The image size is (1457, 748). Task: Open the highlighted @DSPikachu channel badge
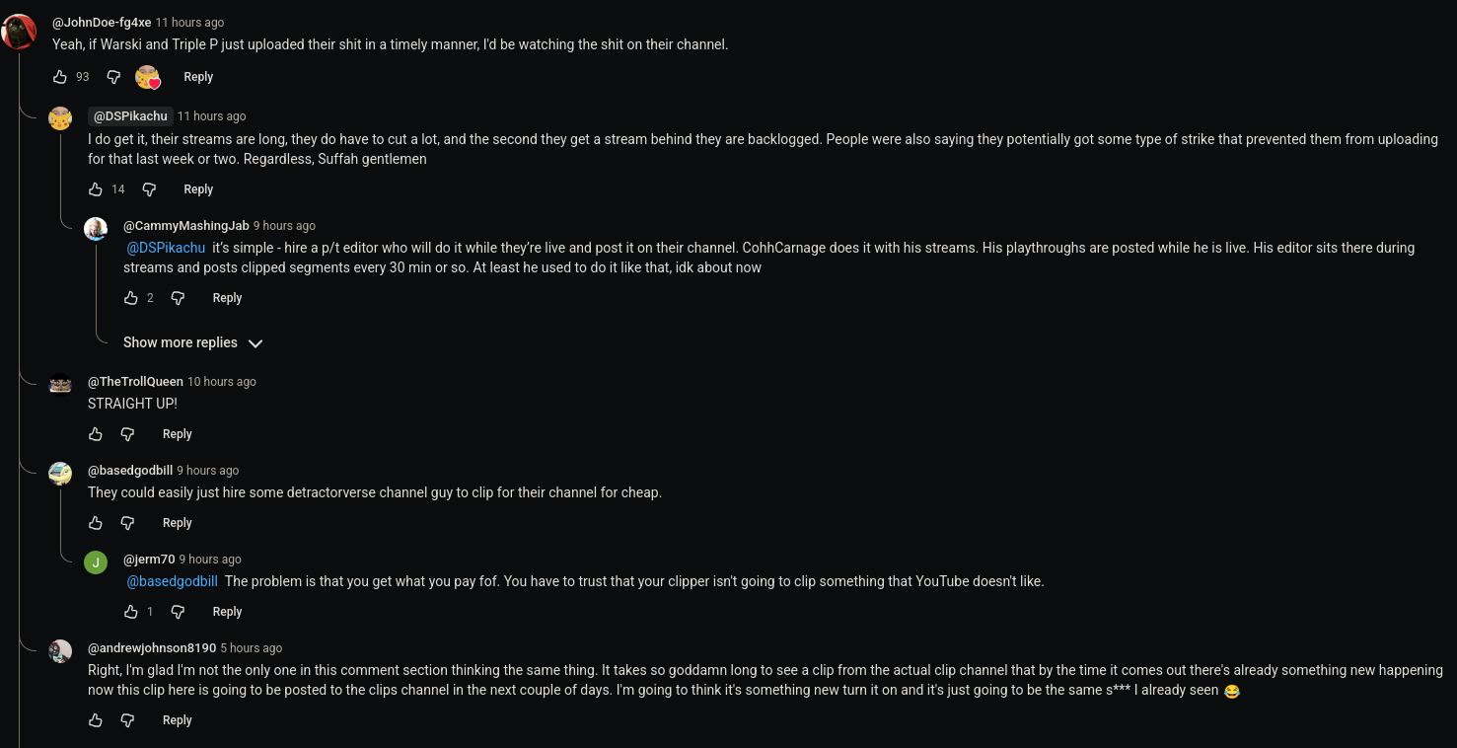coord(130,116)
